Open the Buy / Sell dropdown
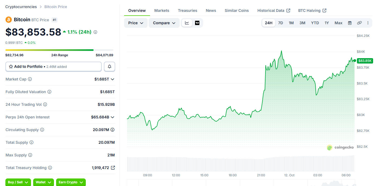This screenshot has width=375, height=186. tap(18, 182)
